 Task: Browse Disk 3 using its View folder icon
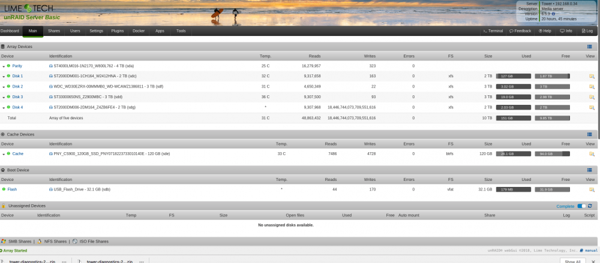(592, 97)
